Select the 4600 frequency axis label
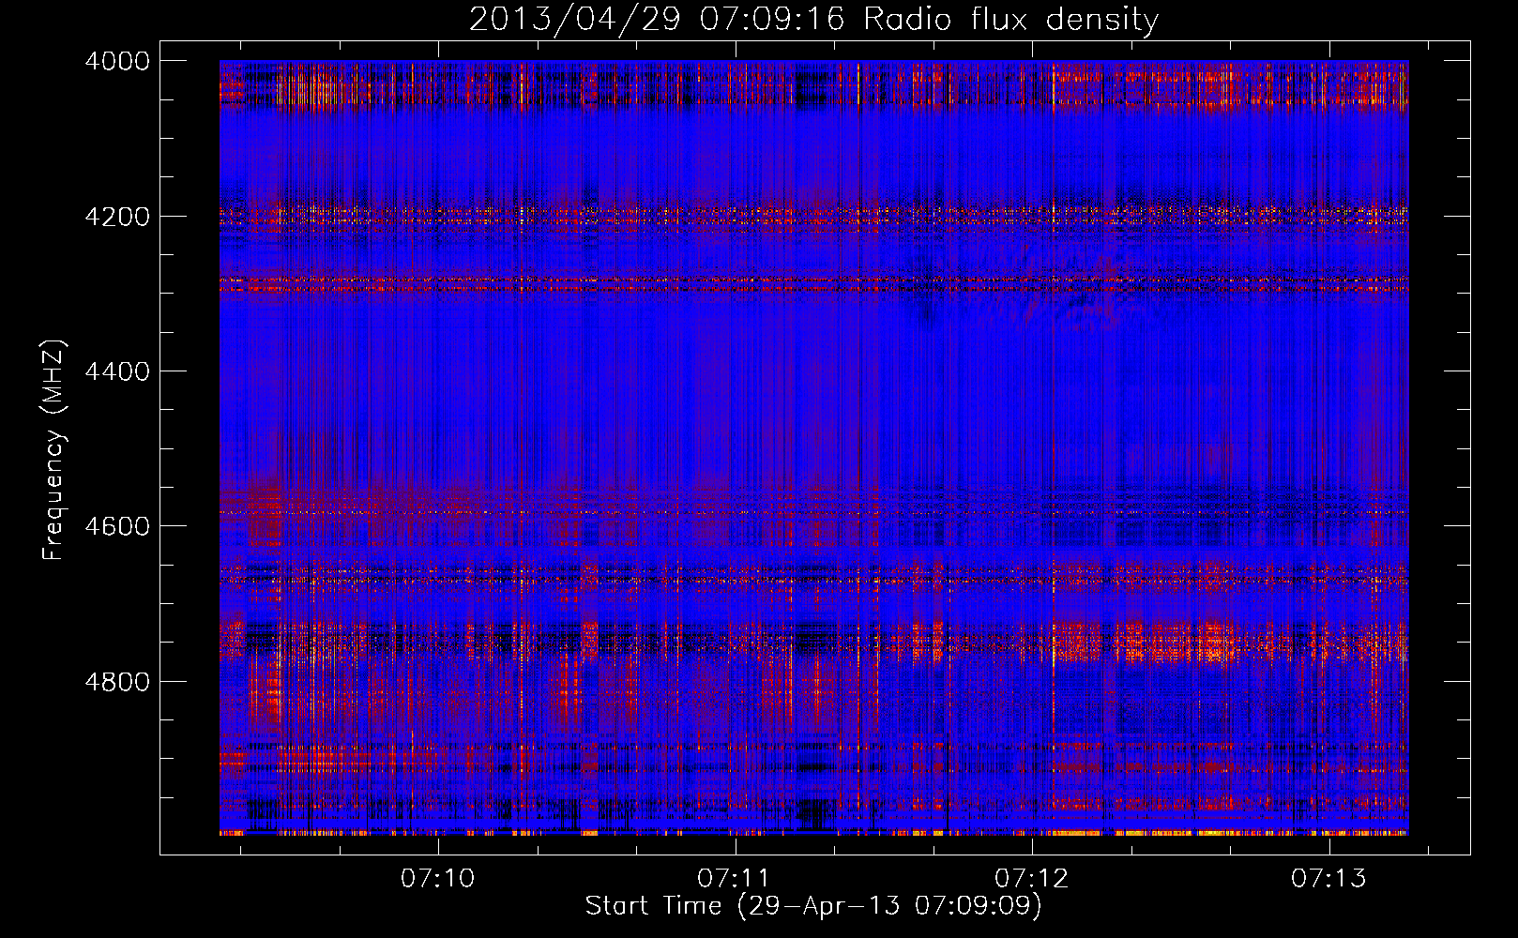The width and height of the screenshot is (1518, 938). 117,526
